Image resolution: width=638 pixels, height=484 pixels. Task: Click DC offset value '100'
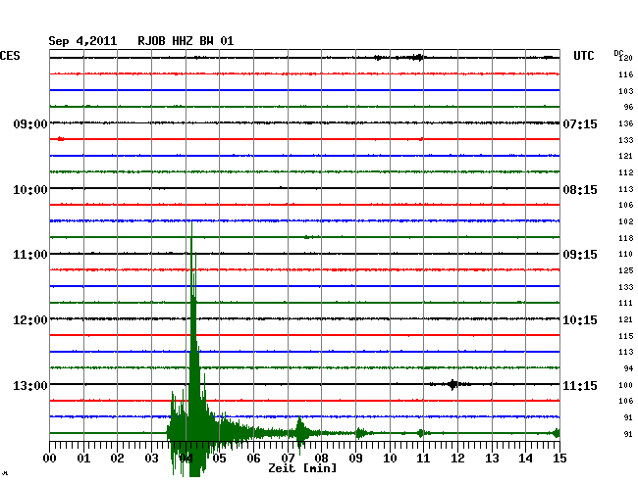[626, 385]
